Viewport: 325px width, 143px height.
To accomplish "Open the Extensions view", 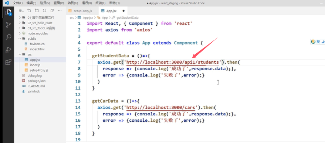I will pos(8,62).
